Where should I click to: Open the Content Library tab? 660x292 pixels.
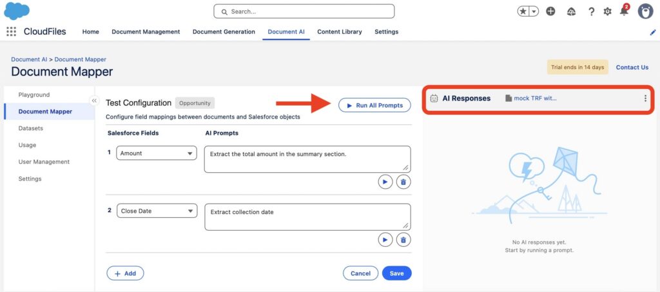click(x=339, y=32)
